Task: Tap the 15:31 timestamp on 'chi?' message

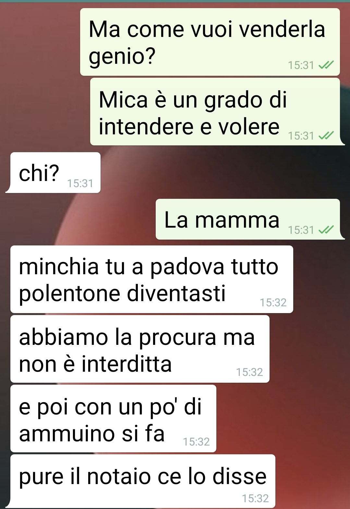Action: point(80,184)
